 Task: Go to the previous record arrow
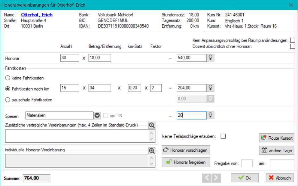(x=207, y=178)
